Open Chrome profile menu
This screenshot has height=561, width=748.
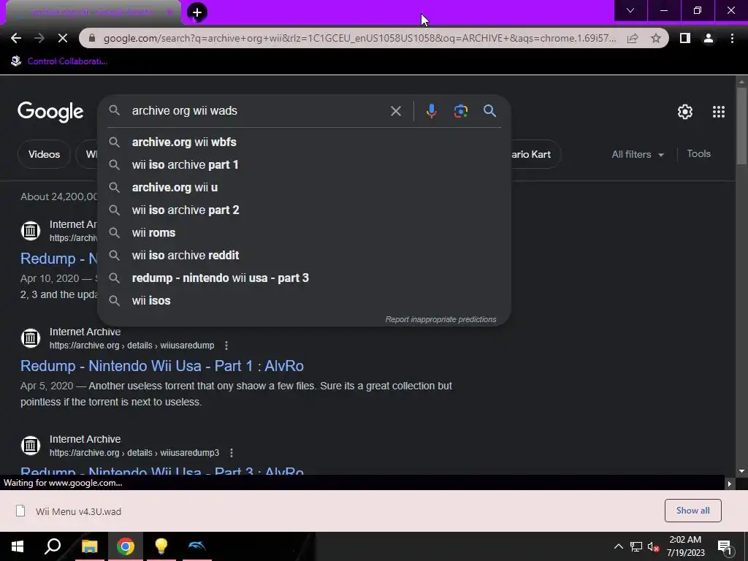click(x=709, y=38)
